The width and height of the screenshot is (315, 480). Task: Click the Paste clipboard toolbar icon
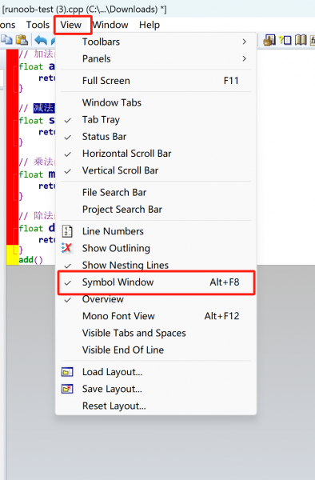coord(22,40)
